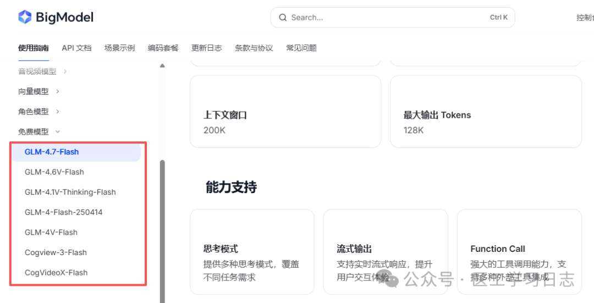Screen dimensions: 594x303
Task: Click the 能力支持 heading
Action: [231, 187]
